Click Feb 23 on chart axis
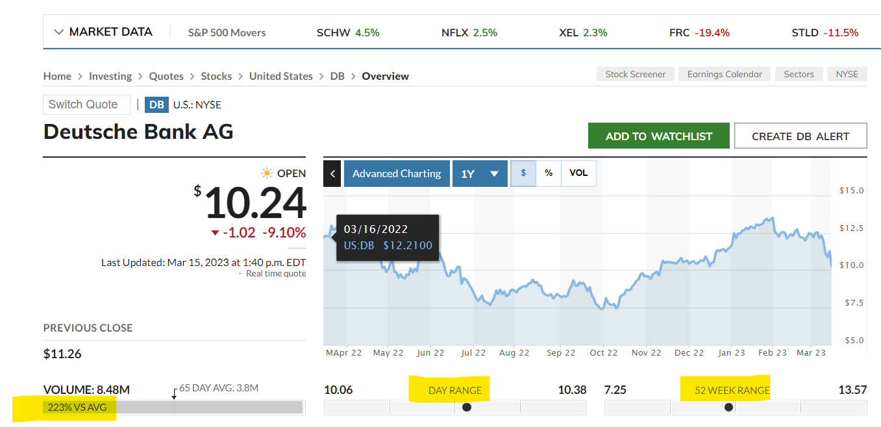This screenshot has width=881, height=427. 773,353
